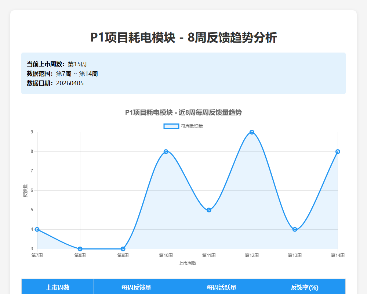Toggle the 每周反馈量 legend item
The image size is (367, 294).
pyautogui.click(x=183, y=126)
